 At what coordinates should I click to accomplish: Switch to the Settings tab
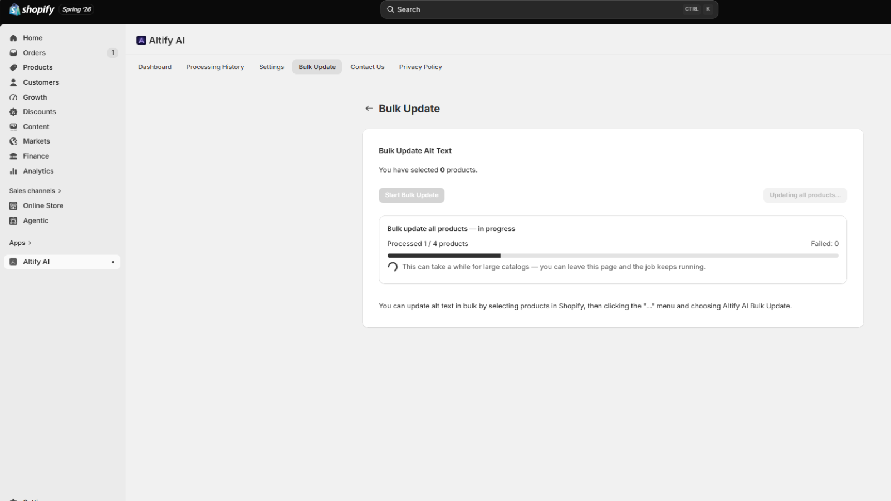(x=271, y=67)
